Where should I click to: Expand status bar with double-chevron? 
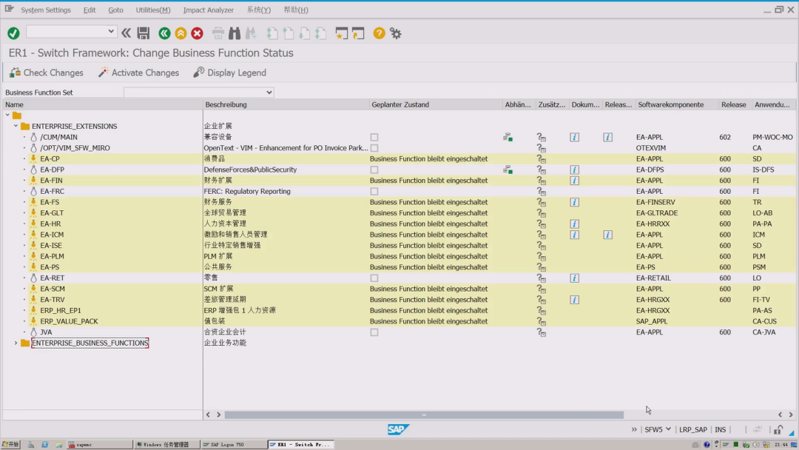(x=634, y=429)
